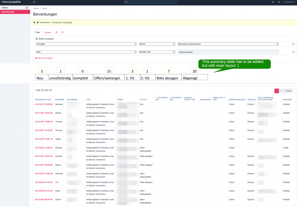Click the page icon next to Seiten
The width and height of the screenshot is (297, 208).
click(27, 7)
